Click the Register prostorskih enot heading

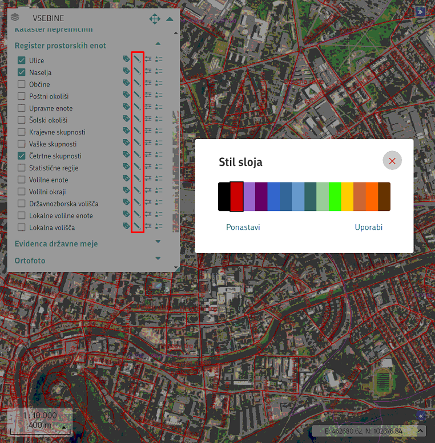(x=61, y=46)
